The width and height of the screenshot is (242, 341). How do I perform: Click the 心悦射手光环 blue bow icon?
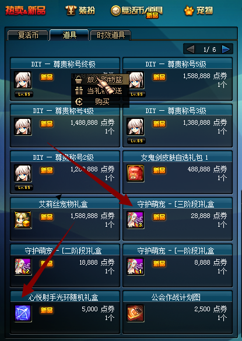pos(23,313)
